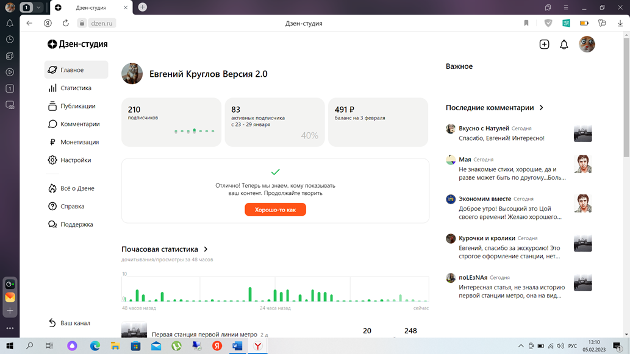Image resolution: width=630 pixels, height=354 pixels.
Task: Click the channel avatar next to Евгений Круглов
Action: coord(132,74)
